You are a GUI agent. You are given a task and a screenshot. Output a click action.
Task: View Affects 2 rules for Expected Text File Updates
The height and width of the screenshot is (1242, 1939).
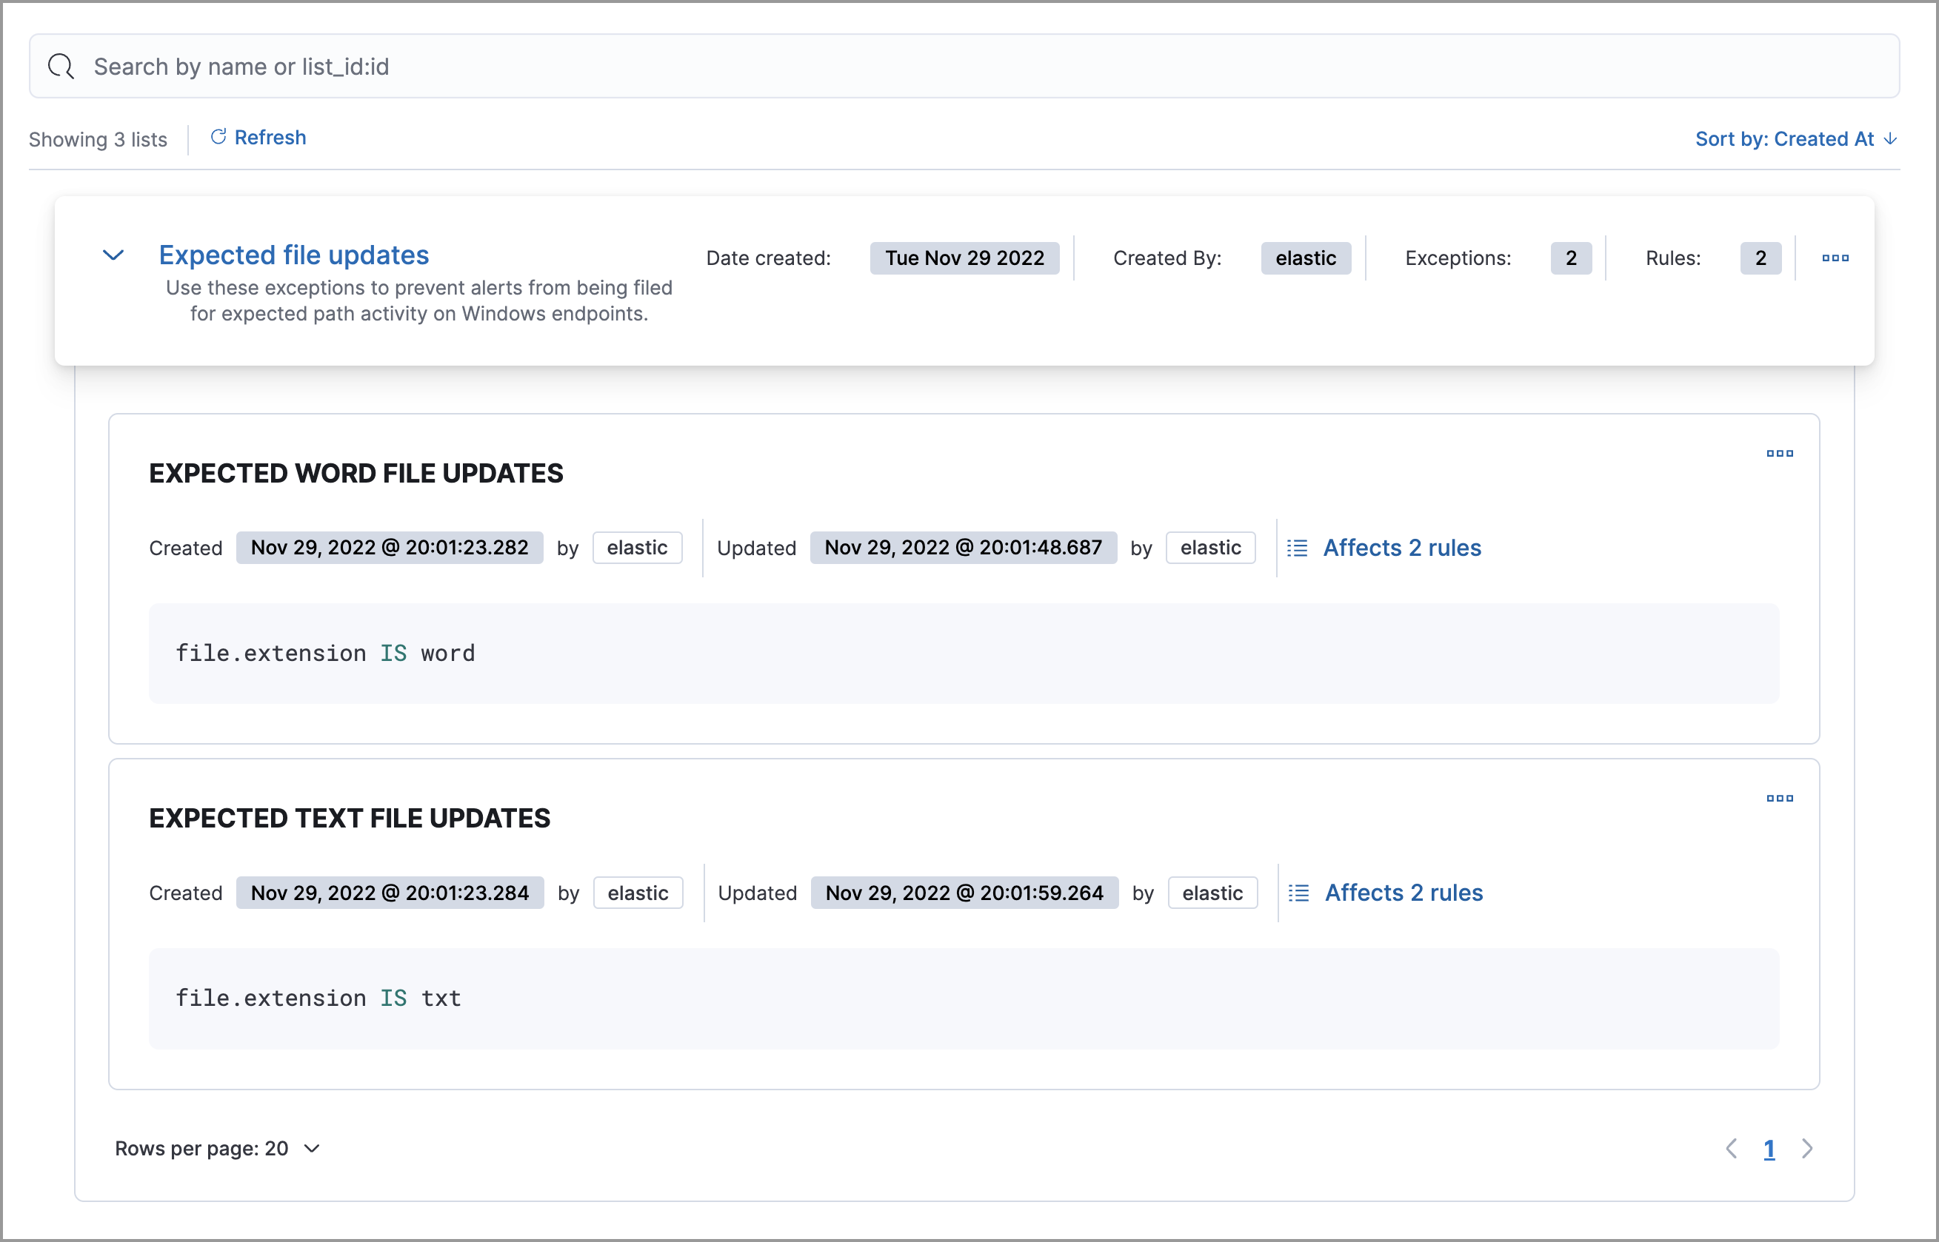pyautogui.click(x=1404, y=892)
